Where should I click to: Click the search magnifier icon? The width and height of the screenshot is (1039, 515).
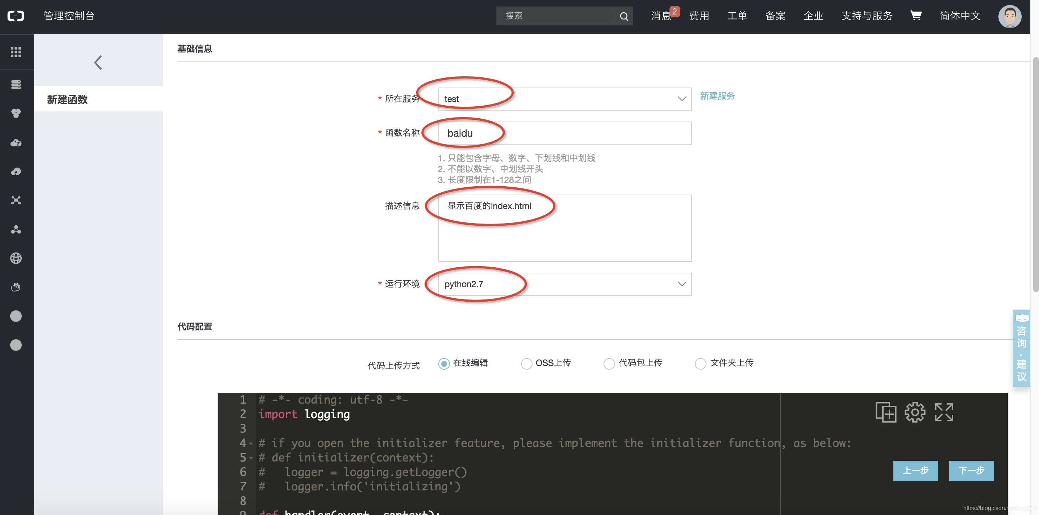point(623,16)
